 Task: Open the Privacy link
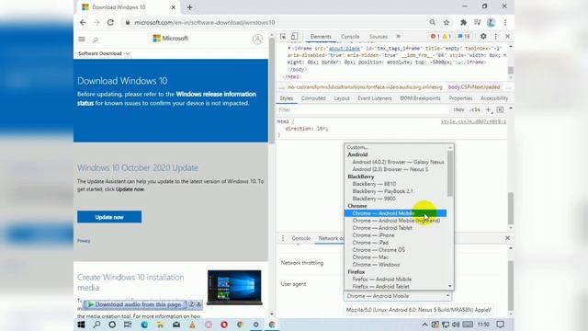[84, 241]
